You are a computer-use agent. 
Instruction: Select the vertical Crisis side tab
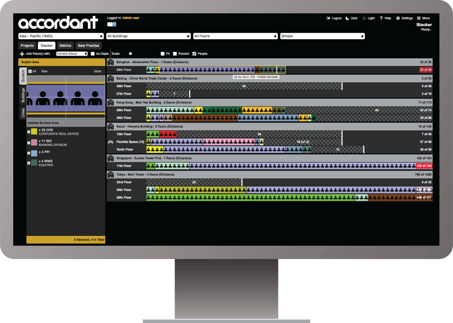pos(23,113)
